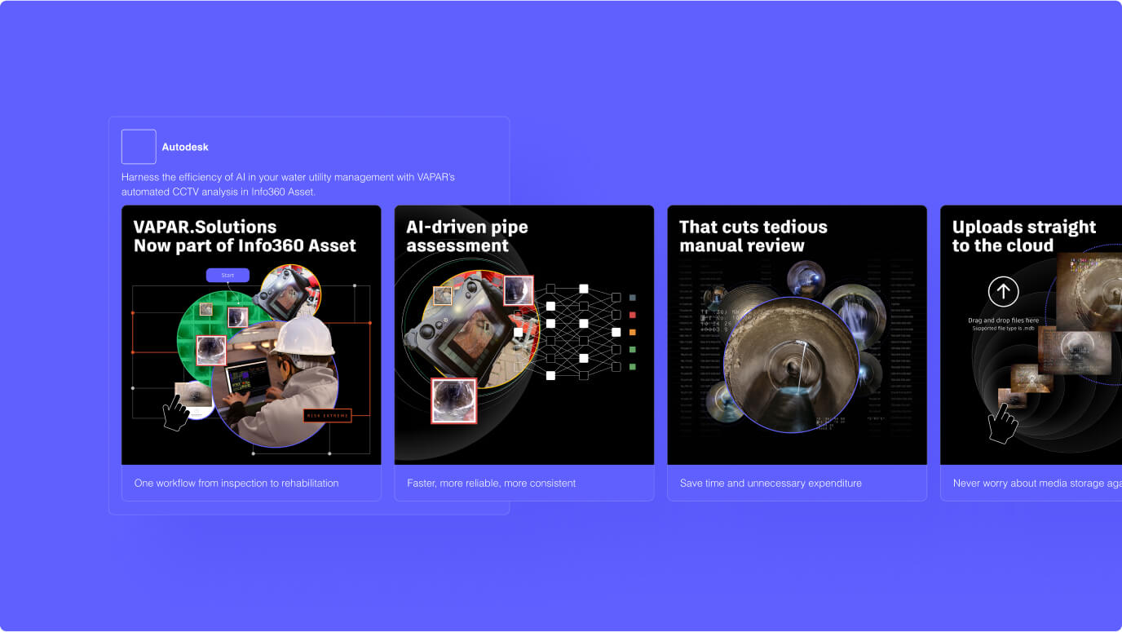Click the hand pointer icon in the Uploads card
The image size is (1122, 632).
point(1002,424)
